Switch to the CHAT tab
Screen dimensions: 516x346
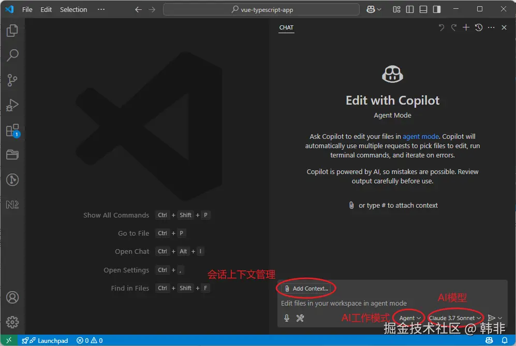pos(286,27)
